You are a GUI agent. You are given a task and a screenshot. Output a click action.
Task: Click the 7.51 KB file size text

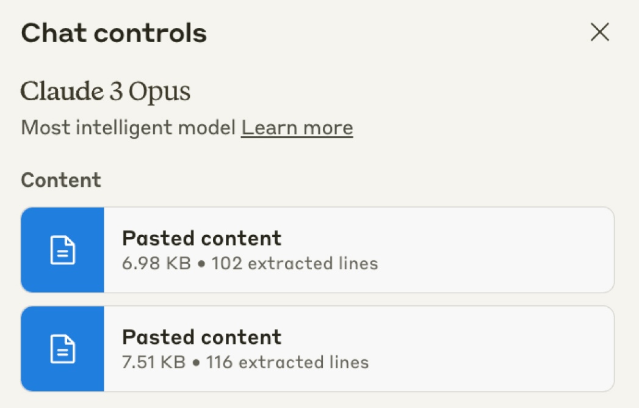154,362
